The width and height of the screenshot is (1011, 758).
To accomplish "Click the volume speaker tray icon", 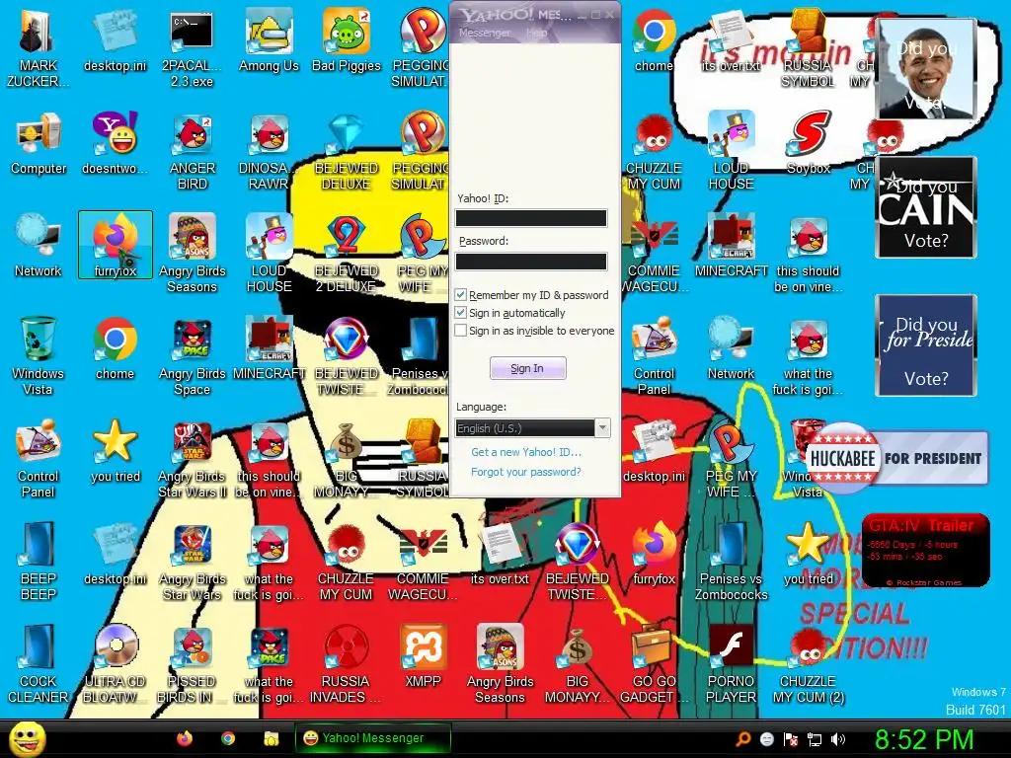I will coord(838,739).
